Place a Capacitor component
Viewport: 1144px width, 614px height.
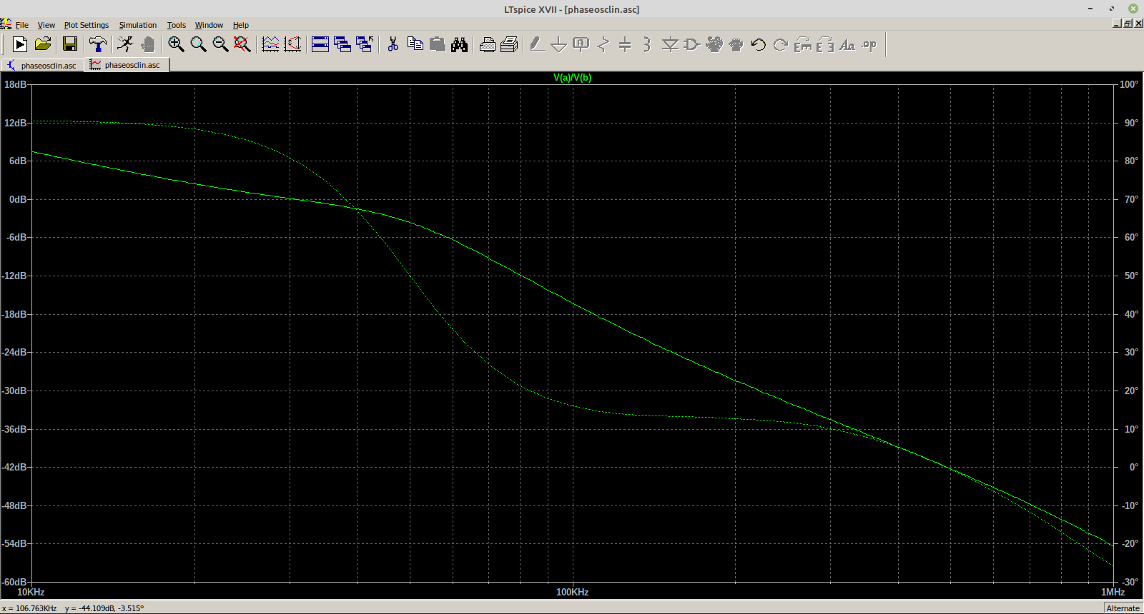point(625,44)
